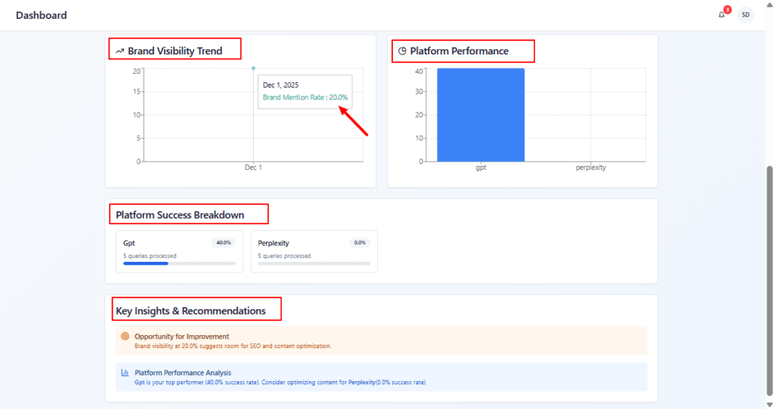Click the Opportunity for Improvement insight
Screen dimensions: 774x409
[x=181, y=336]
